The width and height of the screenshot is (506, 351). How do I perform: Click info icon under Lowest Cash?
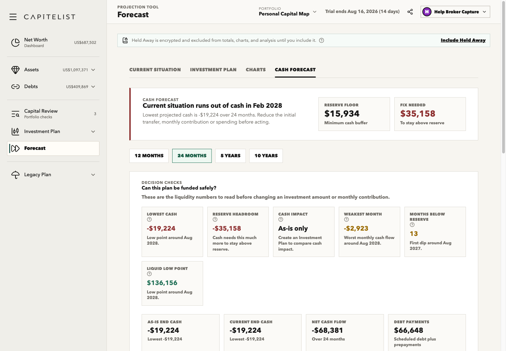tap(149, 219)
